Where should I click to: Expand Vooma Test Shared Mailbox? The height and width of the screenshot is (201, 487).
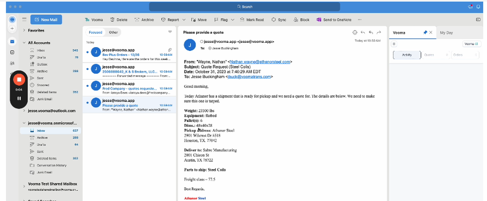click(24, 186)
